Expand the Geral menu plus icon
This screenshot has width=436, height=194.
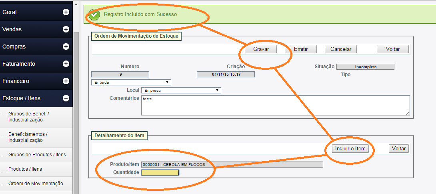pyautogui.click(x=66, y=12)
